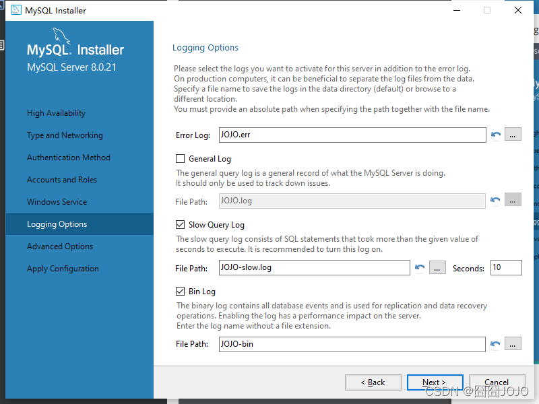The image size is (539, 404).
Task: Browse for the Error Log file location
Action: point(513,134)
